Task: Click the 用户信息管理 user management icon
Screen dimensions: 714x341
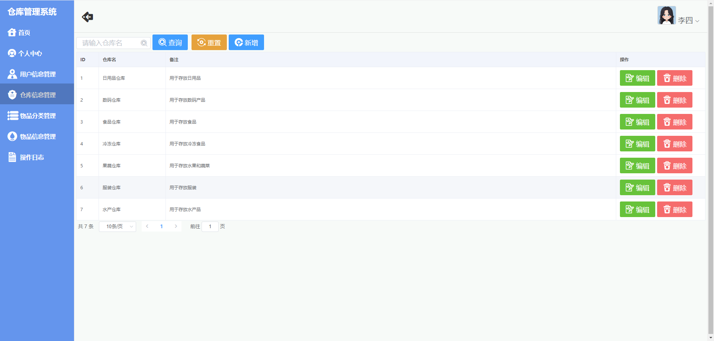Action: click(12, 74)
